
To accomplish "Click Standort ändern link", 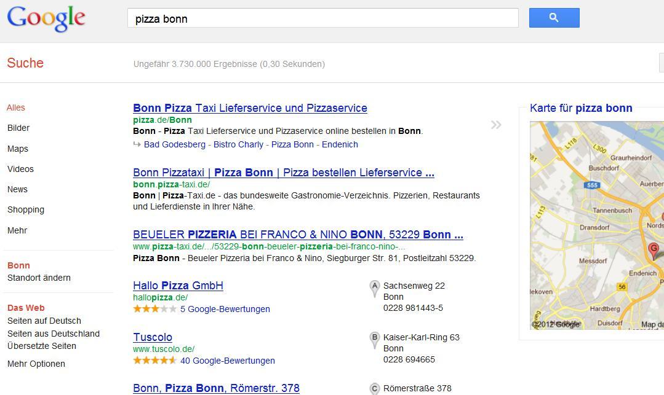I will click(x=39, y=278).
